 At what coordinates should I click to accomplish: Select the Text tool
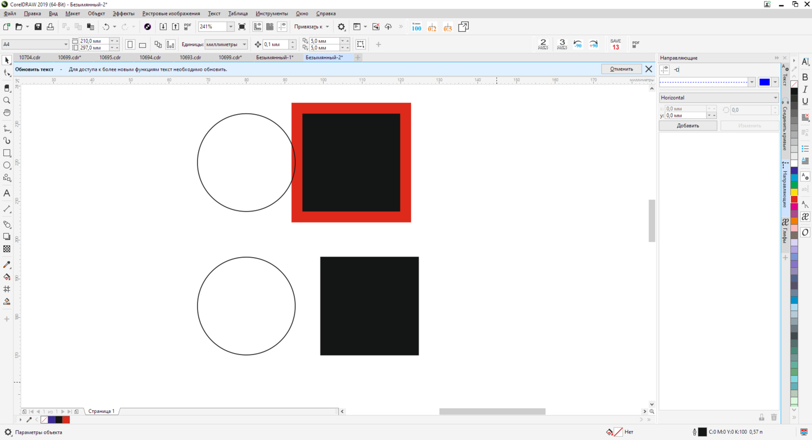(x=6, y=193)
